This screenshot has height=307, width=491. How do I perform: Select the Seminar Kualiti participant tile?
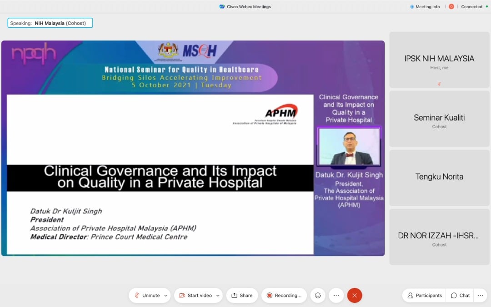439,119
